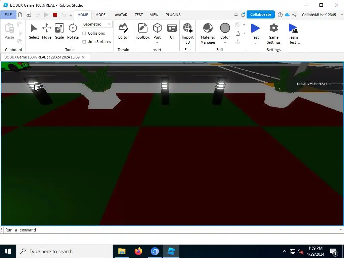
Task: Click the collapse ribbon caret icon
Action: [236, 15]
